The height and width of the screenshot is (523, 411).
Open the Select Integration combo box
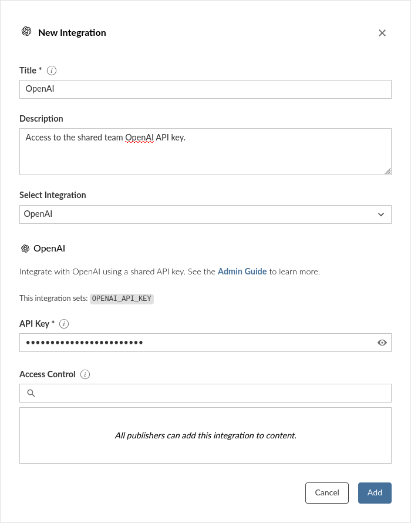[x=200, y=214]
